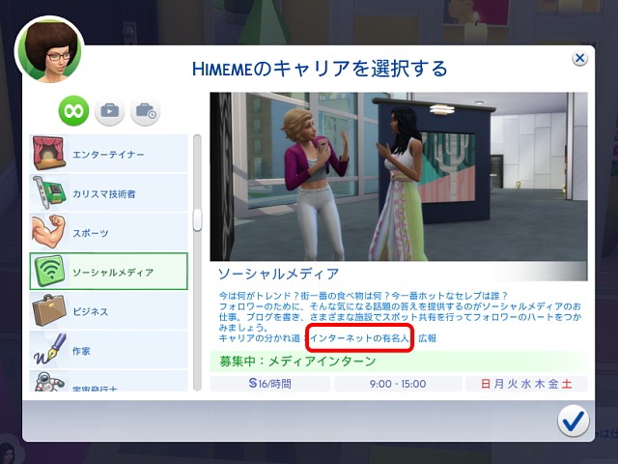Filter by full-time careers briefcase icon

click(109, 111)
